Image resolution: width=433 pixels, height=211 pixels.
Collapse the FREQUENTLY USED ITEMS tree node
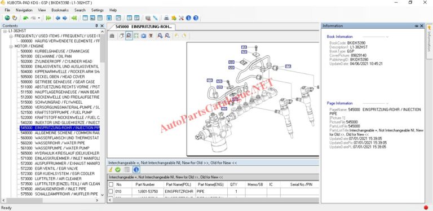point(11,36)
